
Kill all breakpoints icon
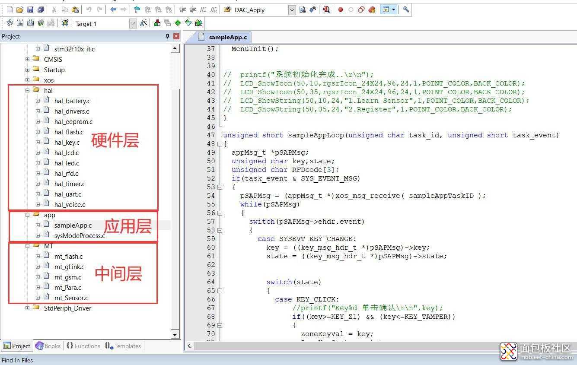coord(372,10)
